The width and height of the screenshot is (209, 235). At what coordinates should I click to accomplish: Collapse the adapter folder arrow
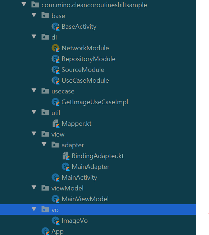tap(44, 144)
